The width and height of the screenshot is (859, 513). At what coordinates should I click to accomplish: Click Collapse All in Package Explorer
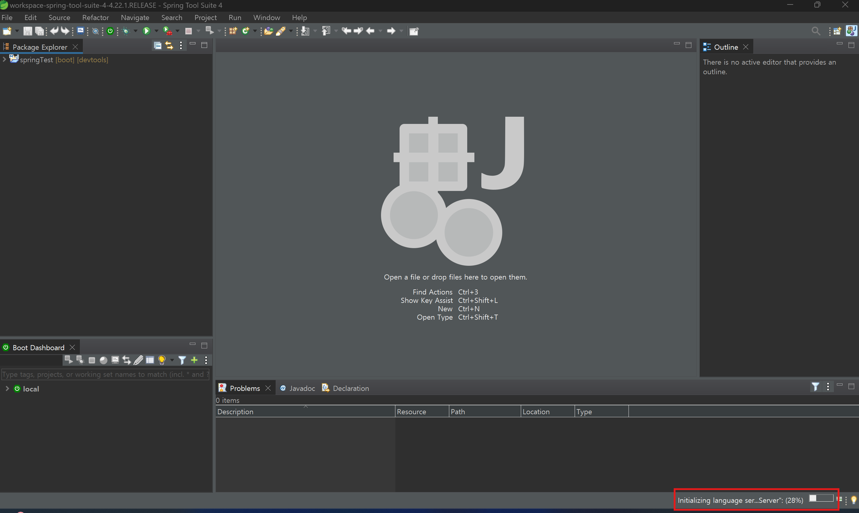[158, 45]
